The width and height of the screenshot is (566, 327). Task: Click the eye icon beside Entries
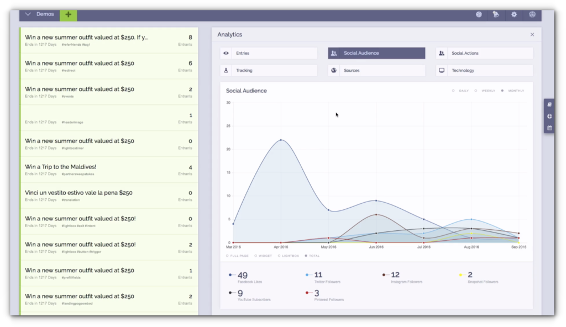point(226,53)
